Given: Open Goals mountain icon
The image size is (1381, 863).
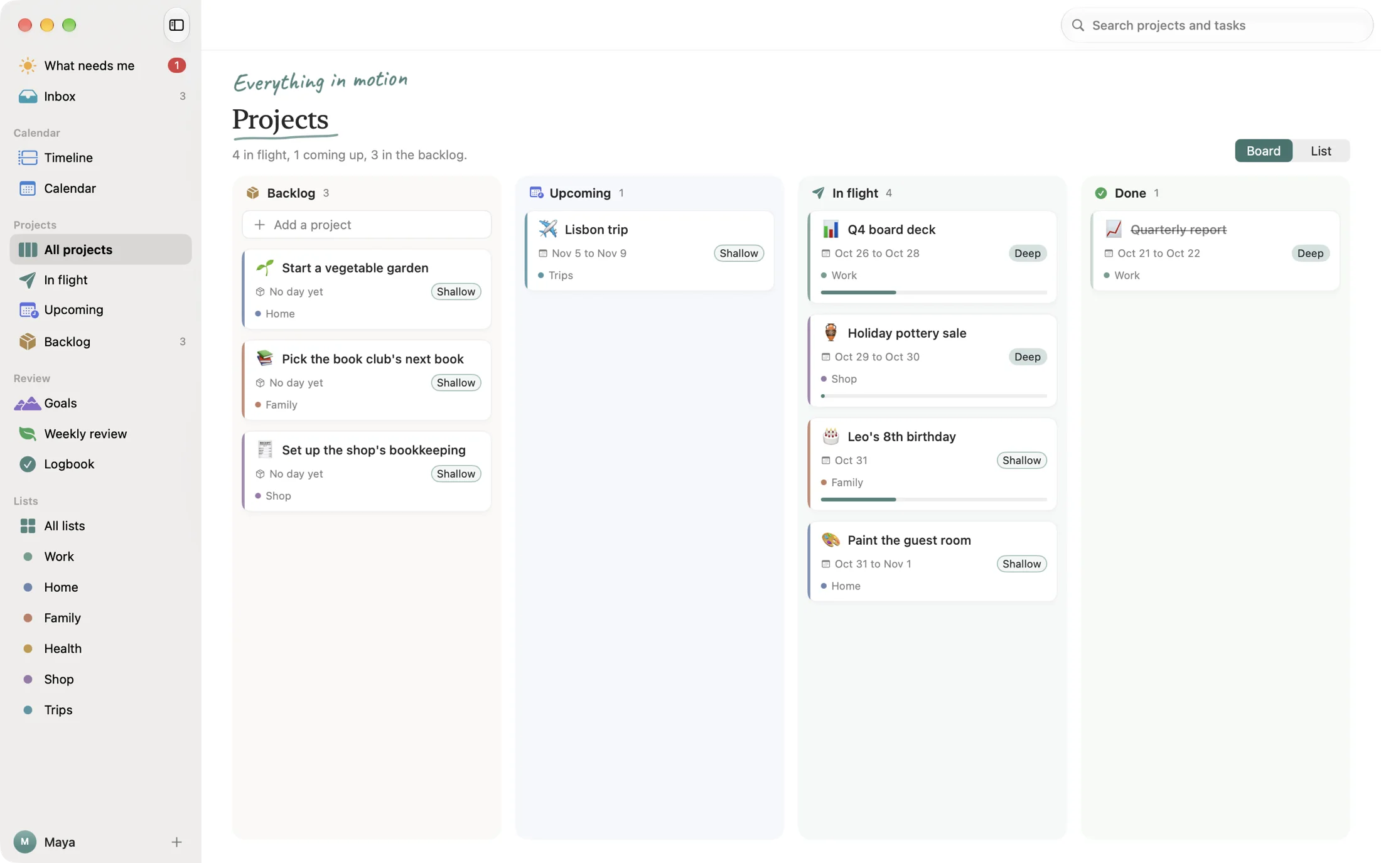Looking at the screenshot, I should click(28, 403).
